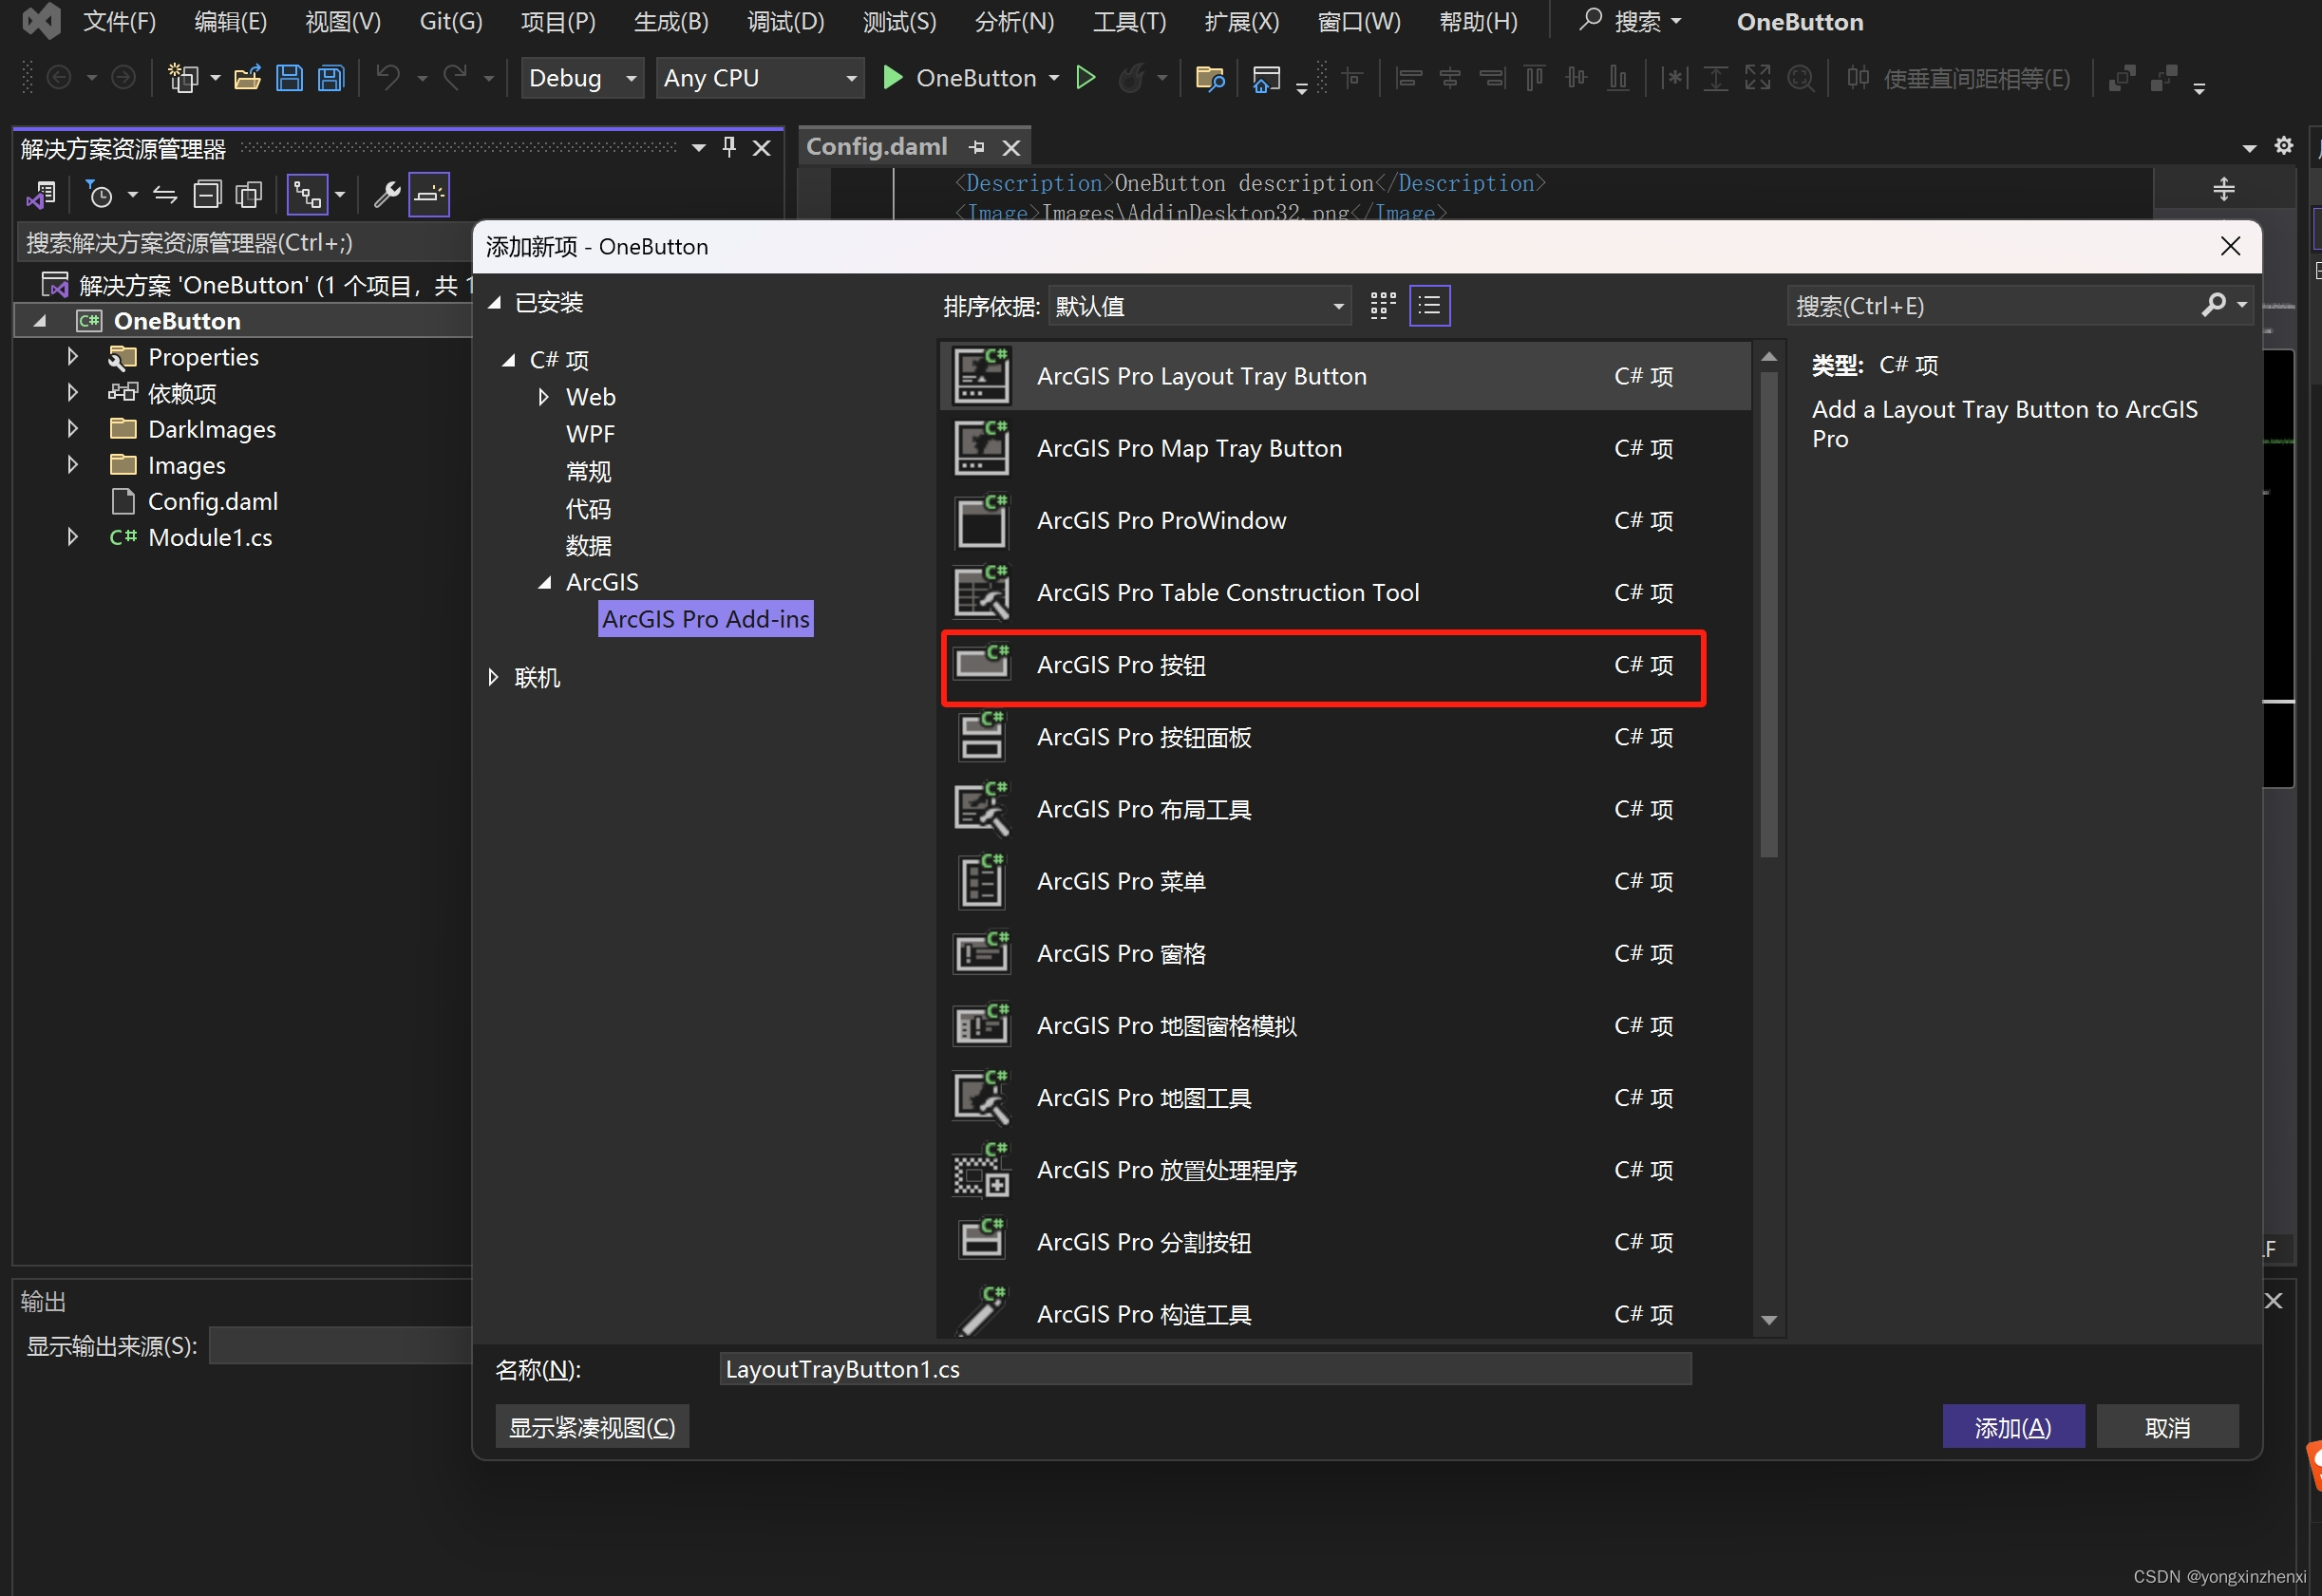
Task: Click the Find in Files toolbar icon
Action: point(1210,78)
